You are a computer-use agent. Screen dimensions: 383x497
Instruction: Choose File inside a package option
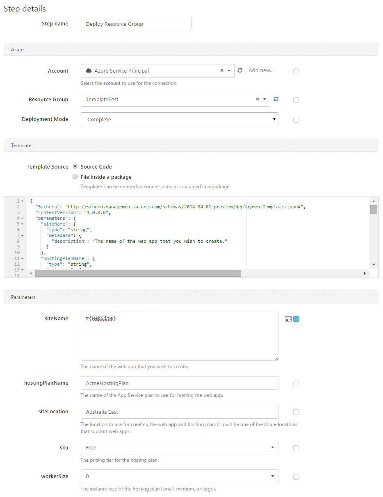(75, 177)
